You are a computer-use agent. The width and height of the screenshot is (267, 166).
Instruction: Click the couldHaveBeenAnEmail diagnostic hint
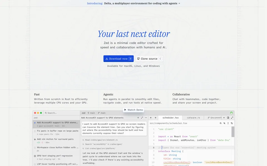tap(219, 162)
